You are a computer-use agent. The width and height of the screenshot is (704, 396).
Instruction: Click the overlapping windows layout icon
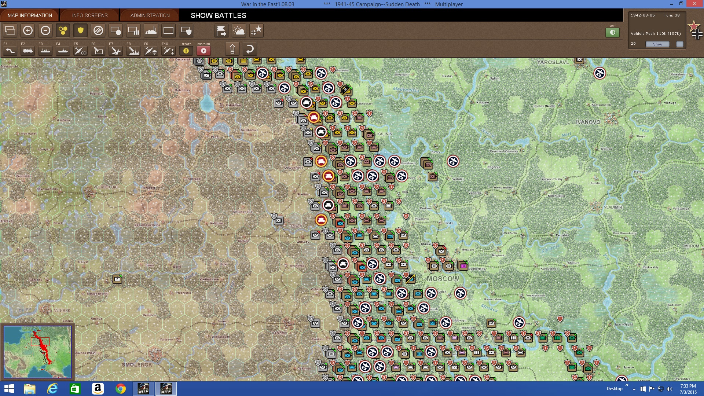10,31
